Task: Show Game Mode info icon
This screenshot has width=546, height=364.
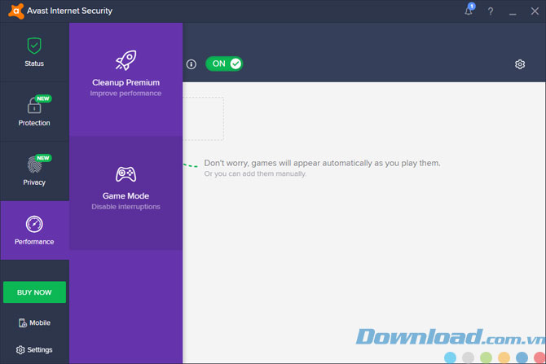Action: (x=192, y=64)
